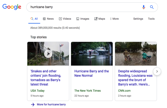The image size is (167, 108).
Task: Play the USA Today story video
Action: 48,54
